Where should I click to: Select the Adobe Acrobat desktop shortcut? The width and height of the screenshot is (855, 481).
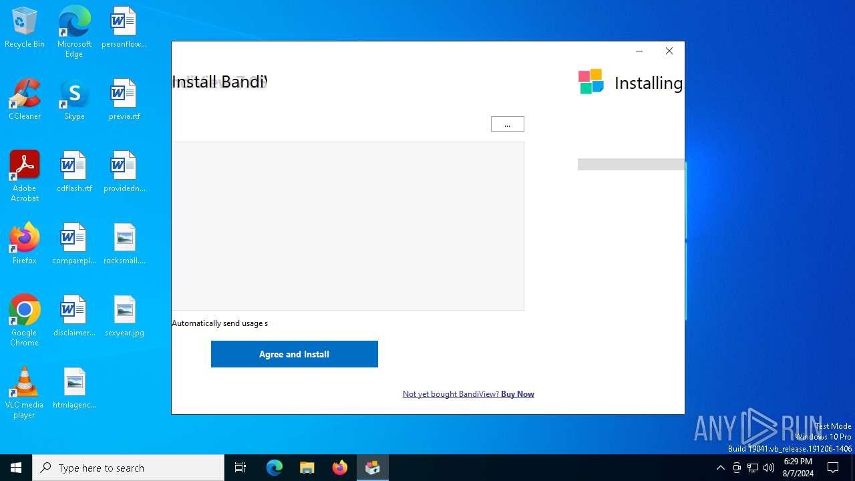point(25,176)
